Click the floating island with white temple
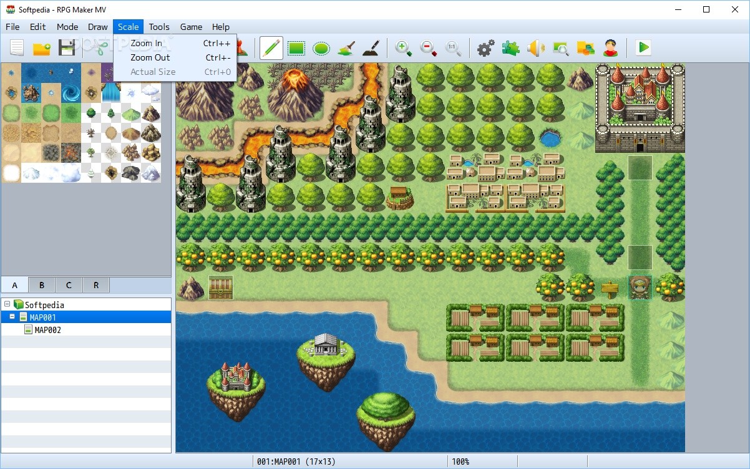 pyautogui.click(x=325, y=361)
